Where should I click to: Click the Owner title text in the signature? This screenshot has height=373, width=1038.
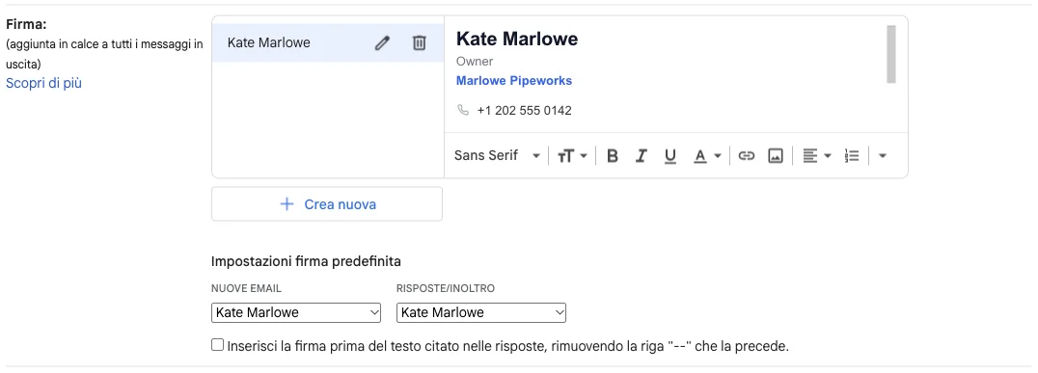point(475,62)
